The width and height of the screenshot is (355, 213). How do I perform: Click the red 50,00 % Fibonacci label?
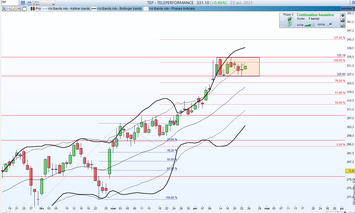pos(340,103)
